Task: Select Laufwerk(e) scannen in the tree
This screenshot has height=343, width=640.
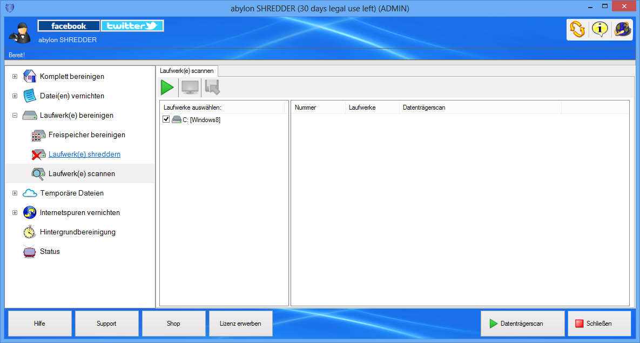Action: click(82, 173)
